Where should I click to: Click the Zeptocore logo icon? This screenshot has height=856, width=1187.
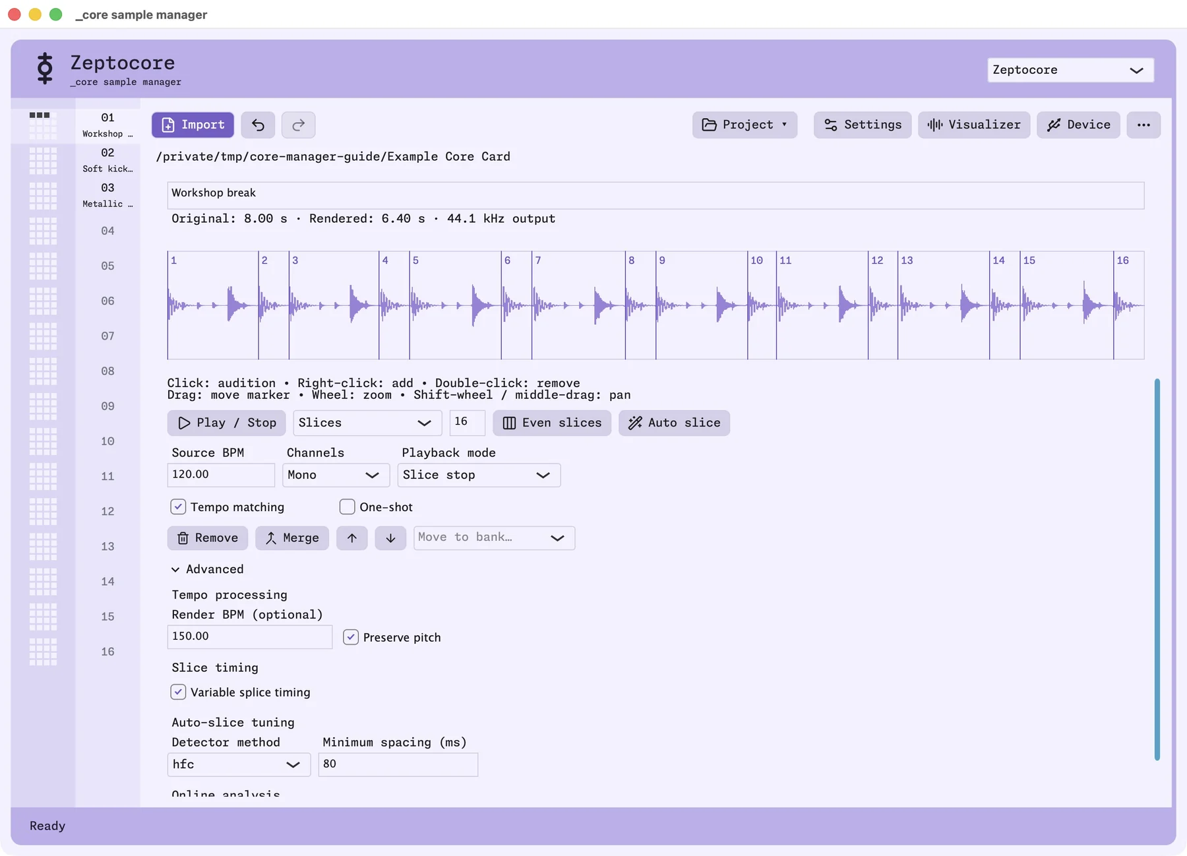point(45,69)
